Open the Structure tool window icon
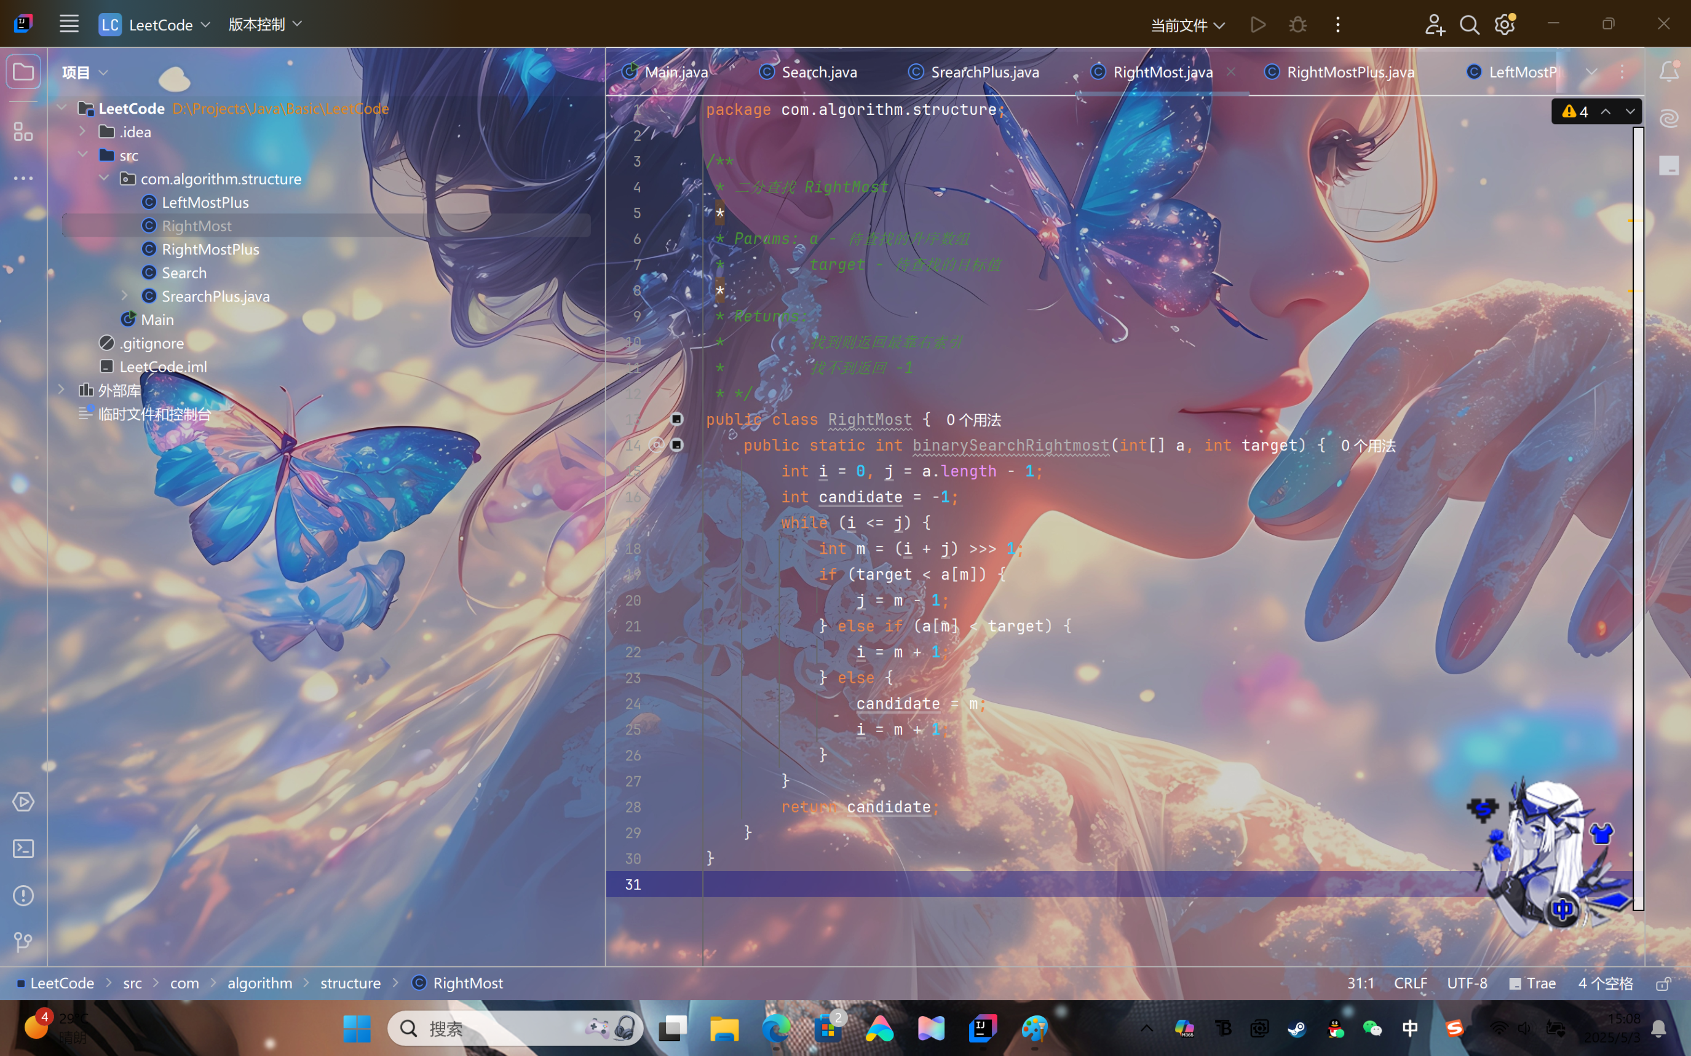 coord(23,132)
